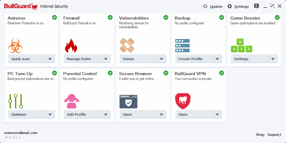
Task: Open Settings in the top bar
Action: point(238,6)
